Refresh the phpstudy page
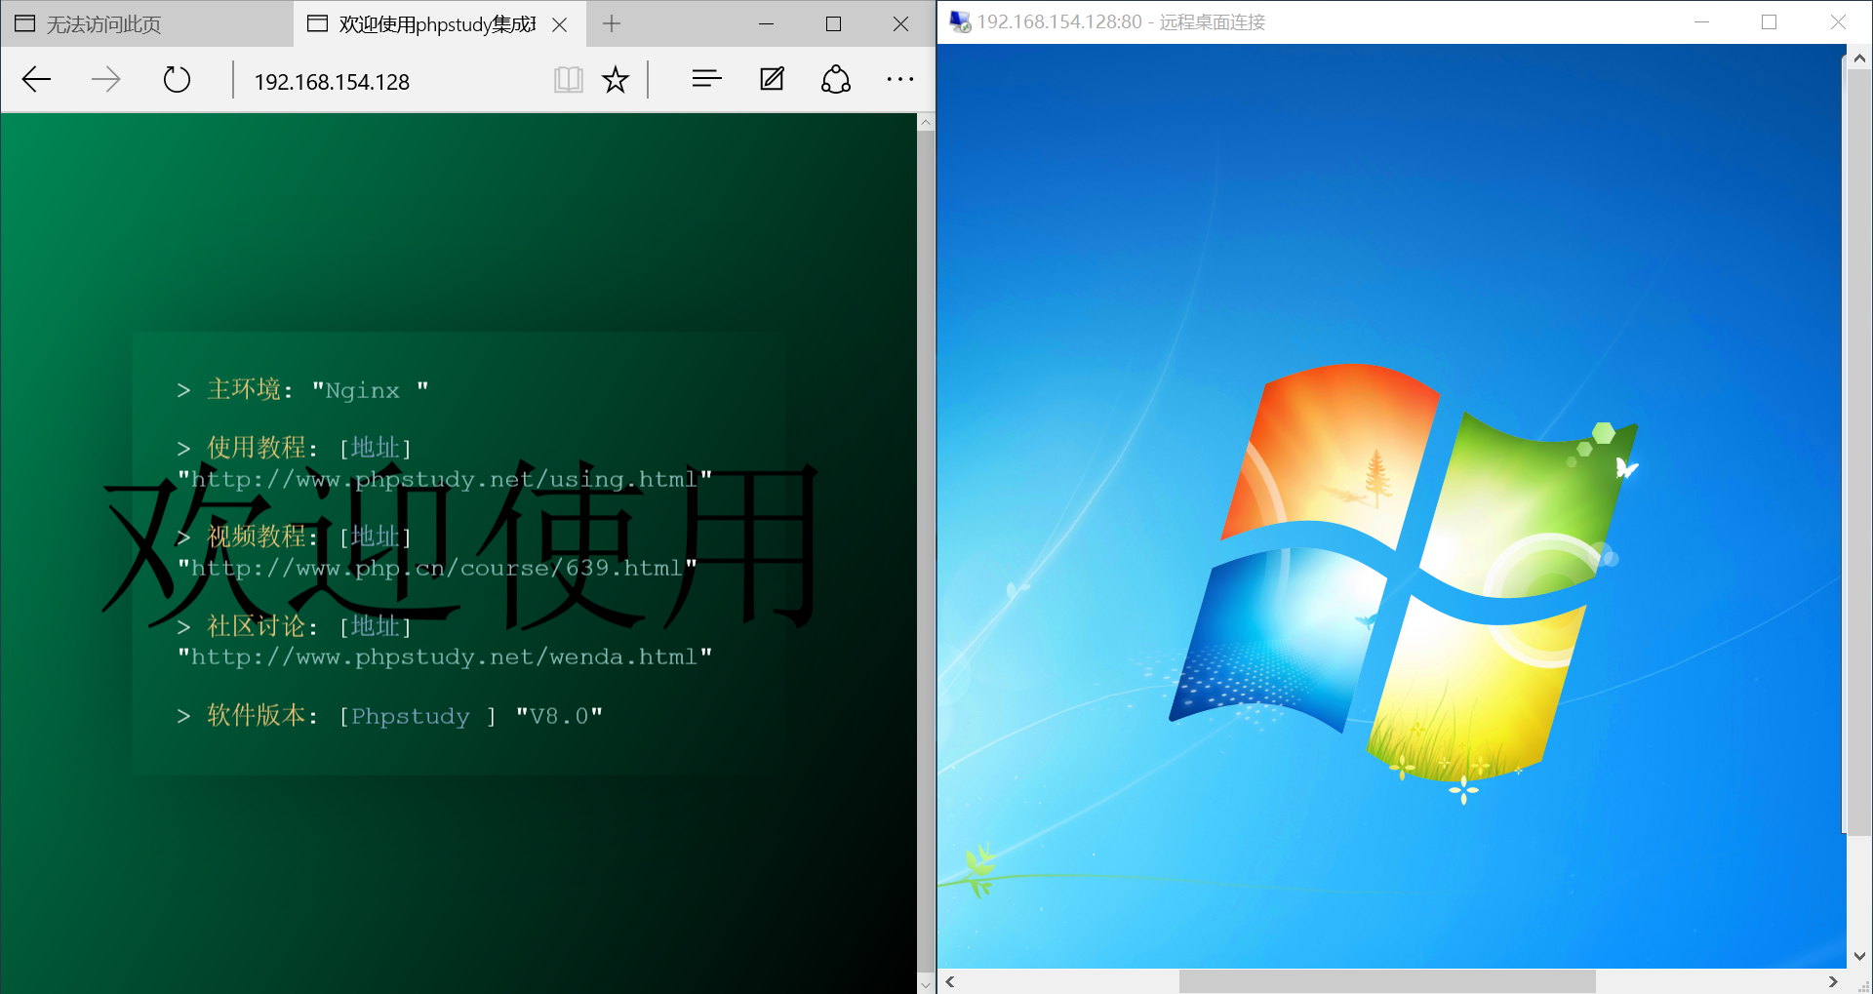 177,80
